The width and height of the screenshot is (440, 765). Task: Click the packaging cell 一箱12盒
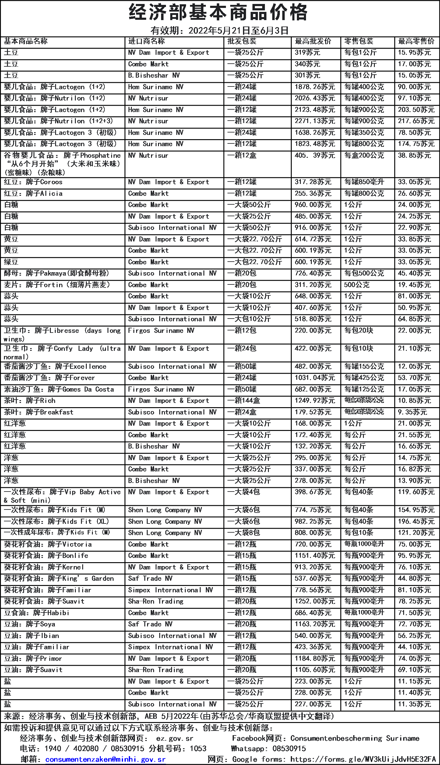242,155
